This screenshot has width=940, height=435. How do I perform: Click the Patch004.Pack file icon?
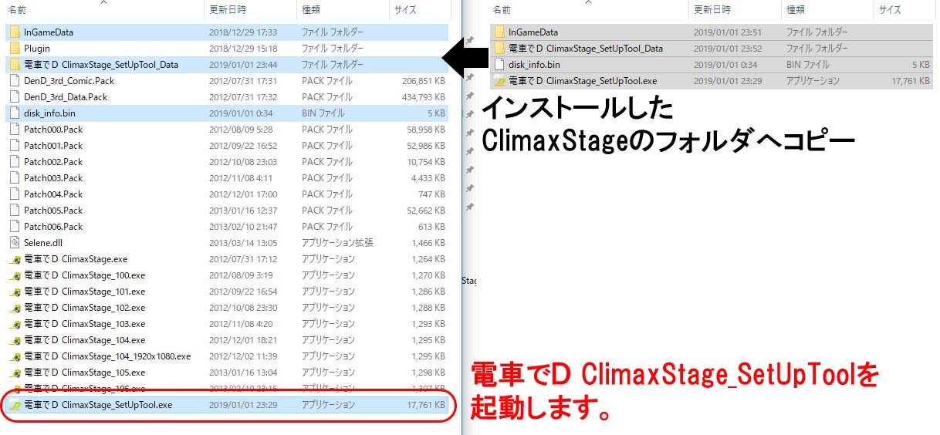click(15, 194)
